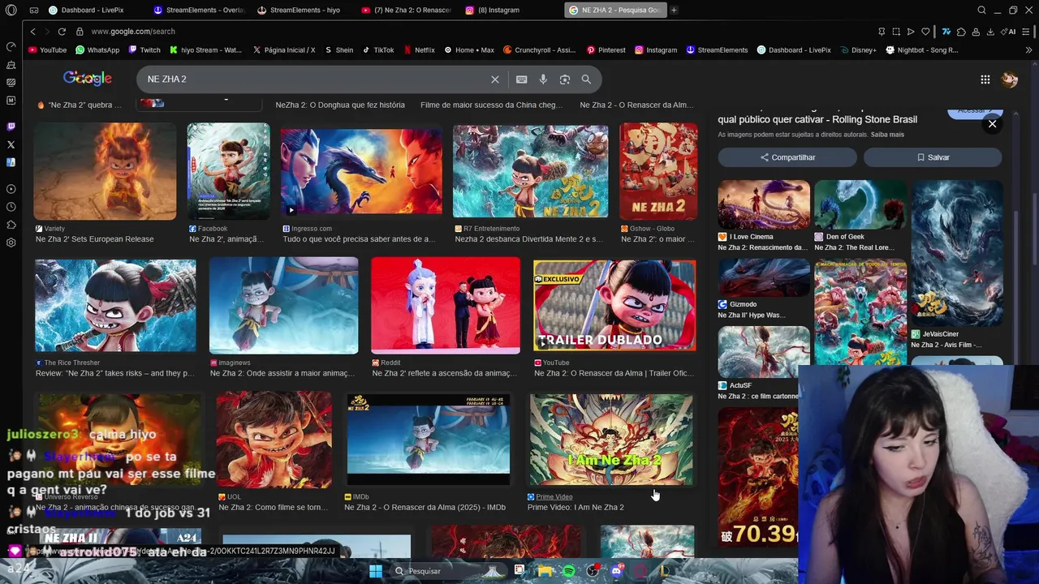Viewport: 1039px width, 584px height.
Task: Open Prime Video I Am Ne Zha 2 image
Action: pyautogui.click(x=611, y=440)
